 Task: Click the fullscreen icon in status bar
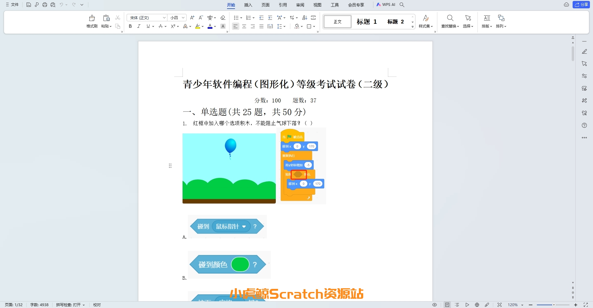[586, 305]
